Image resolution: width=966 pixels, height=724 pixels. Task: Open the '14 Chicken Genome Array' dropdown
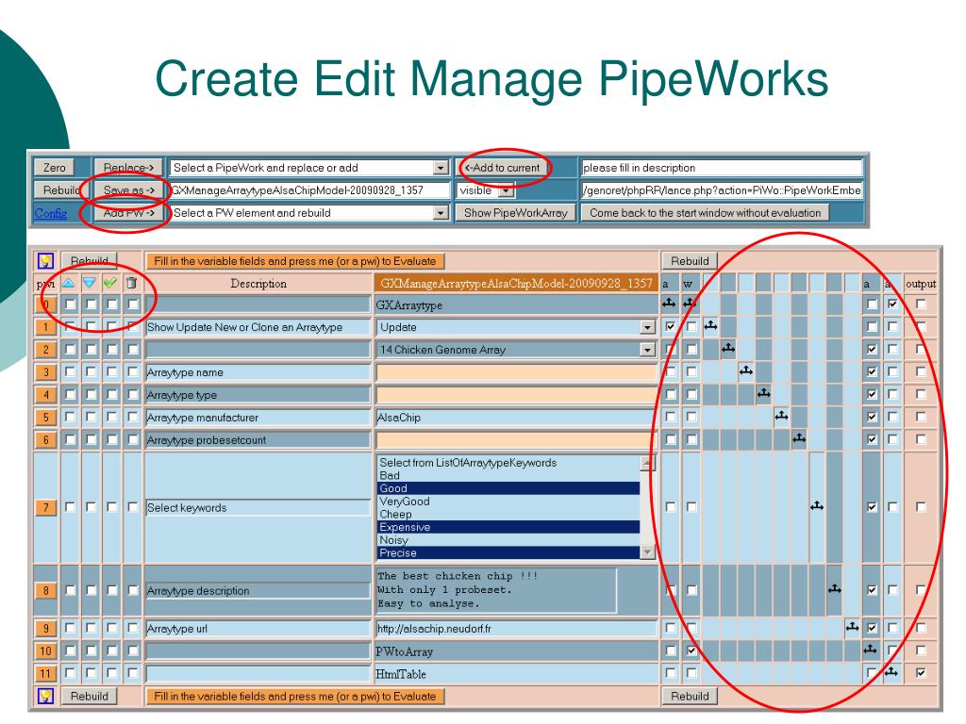click(x=647, y=350)
